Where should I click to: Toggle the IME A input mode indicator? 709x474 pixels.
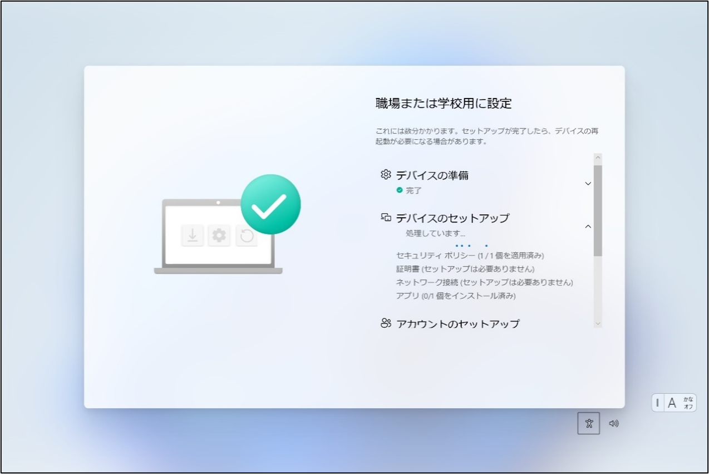point(672,403)
